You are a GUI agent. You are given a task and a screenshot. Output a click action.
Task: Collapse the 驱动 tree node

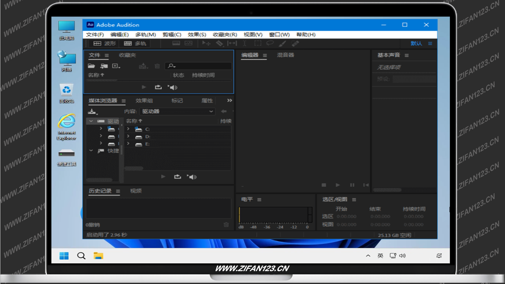[x=91, y=121]
